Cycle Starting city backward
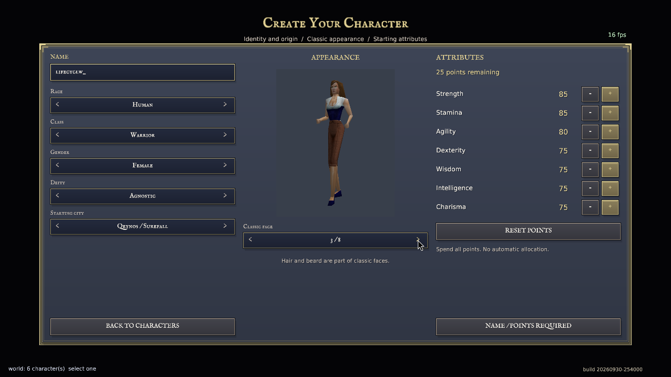671x377 pixels. pos(58,226)
